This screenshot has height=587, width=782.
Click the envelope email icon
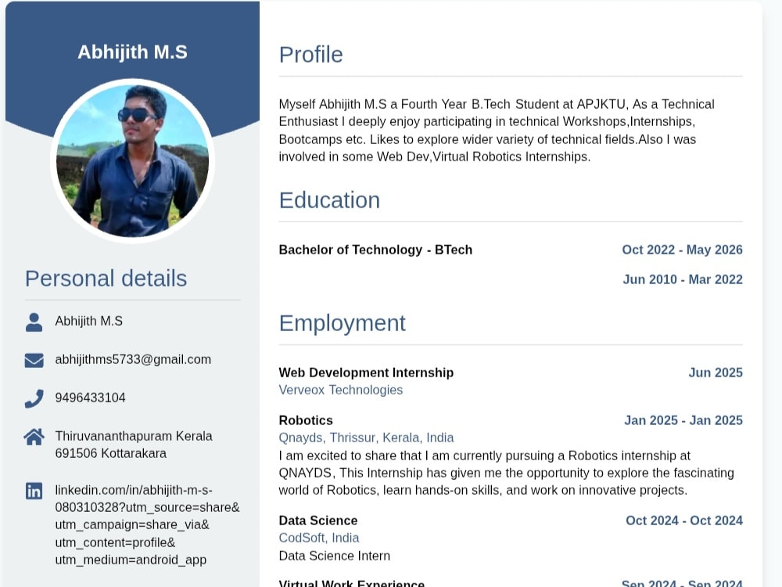(34, 360)
